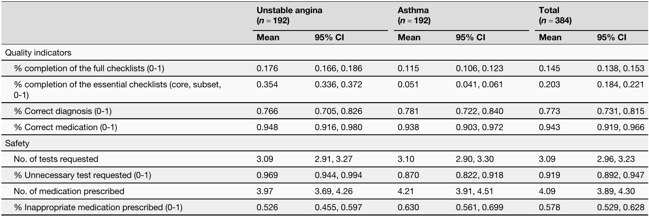Click the "% Unnecessary test requested" row label
This screenshot has width=649, height=217.
click(x=83, y=175)
